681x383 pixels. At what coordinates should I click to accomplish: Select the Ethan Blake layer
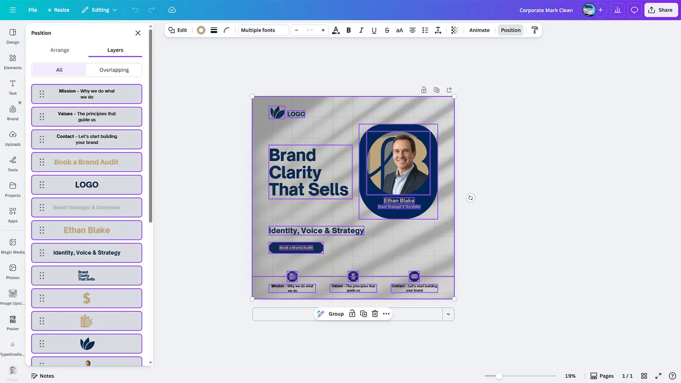point(87,230)
